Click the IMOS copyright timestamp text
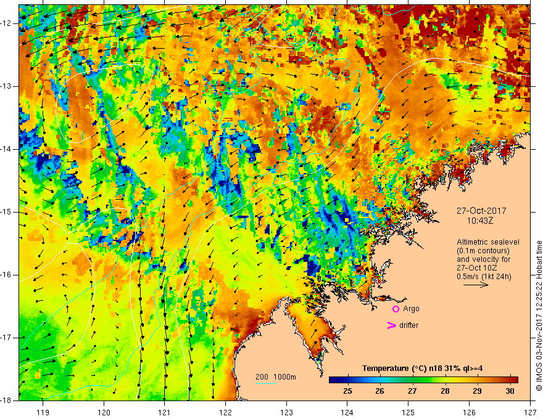The width and height of the screenshot is (543, 419). pos(539,316)
